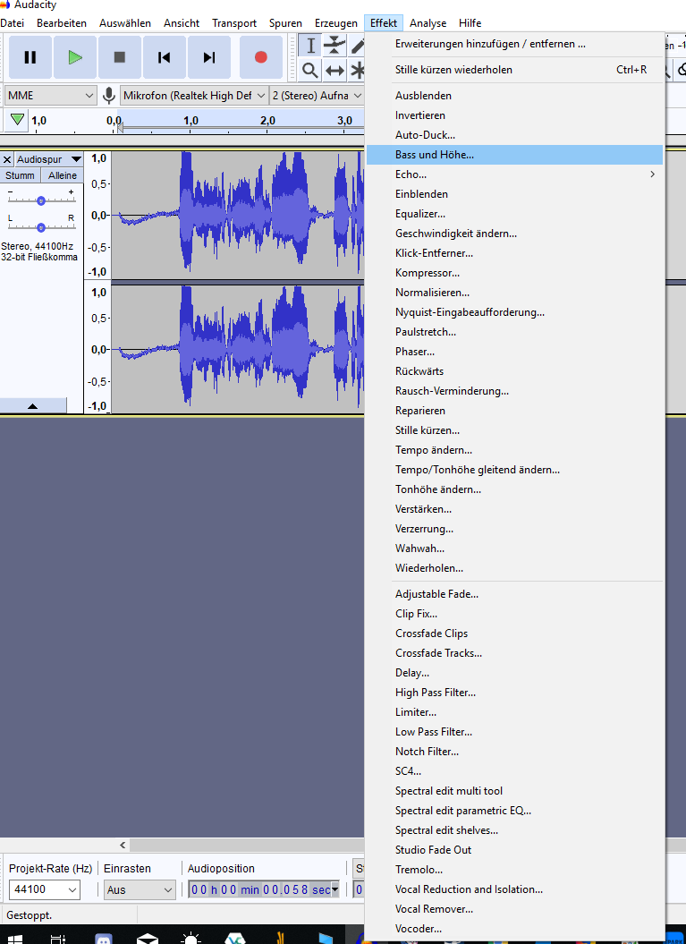The height and width of the screenshot is (944, 686).
Task: Skip to end of the project
Action: [208, 57]
